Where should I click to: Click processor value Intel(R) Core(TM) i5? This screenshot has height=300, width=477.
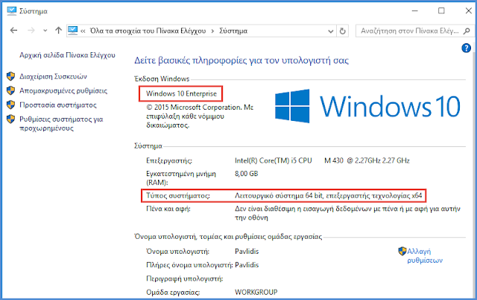(x=322, y=160)
